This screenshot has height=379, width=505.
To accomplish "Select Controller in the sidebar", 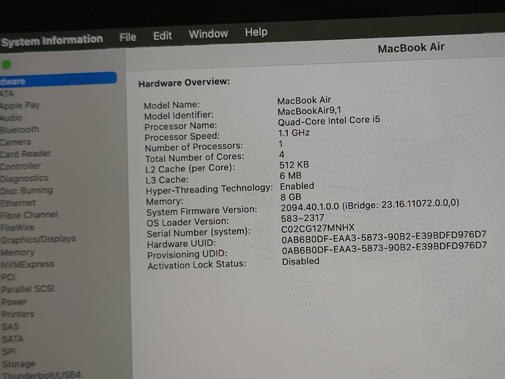I will (x=20, y=166).
